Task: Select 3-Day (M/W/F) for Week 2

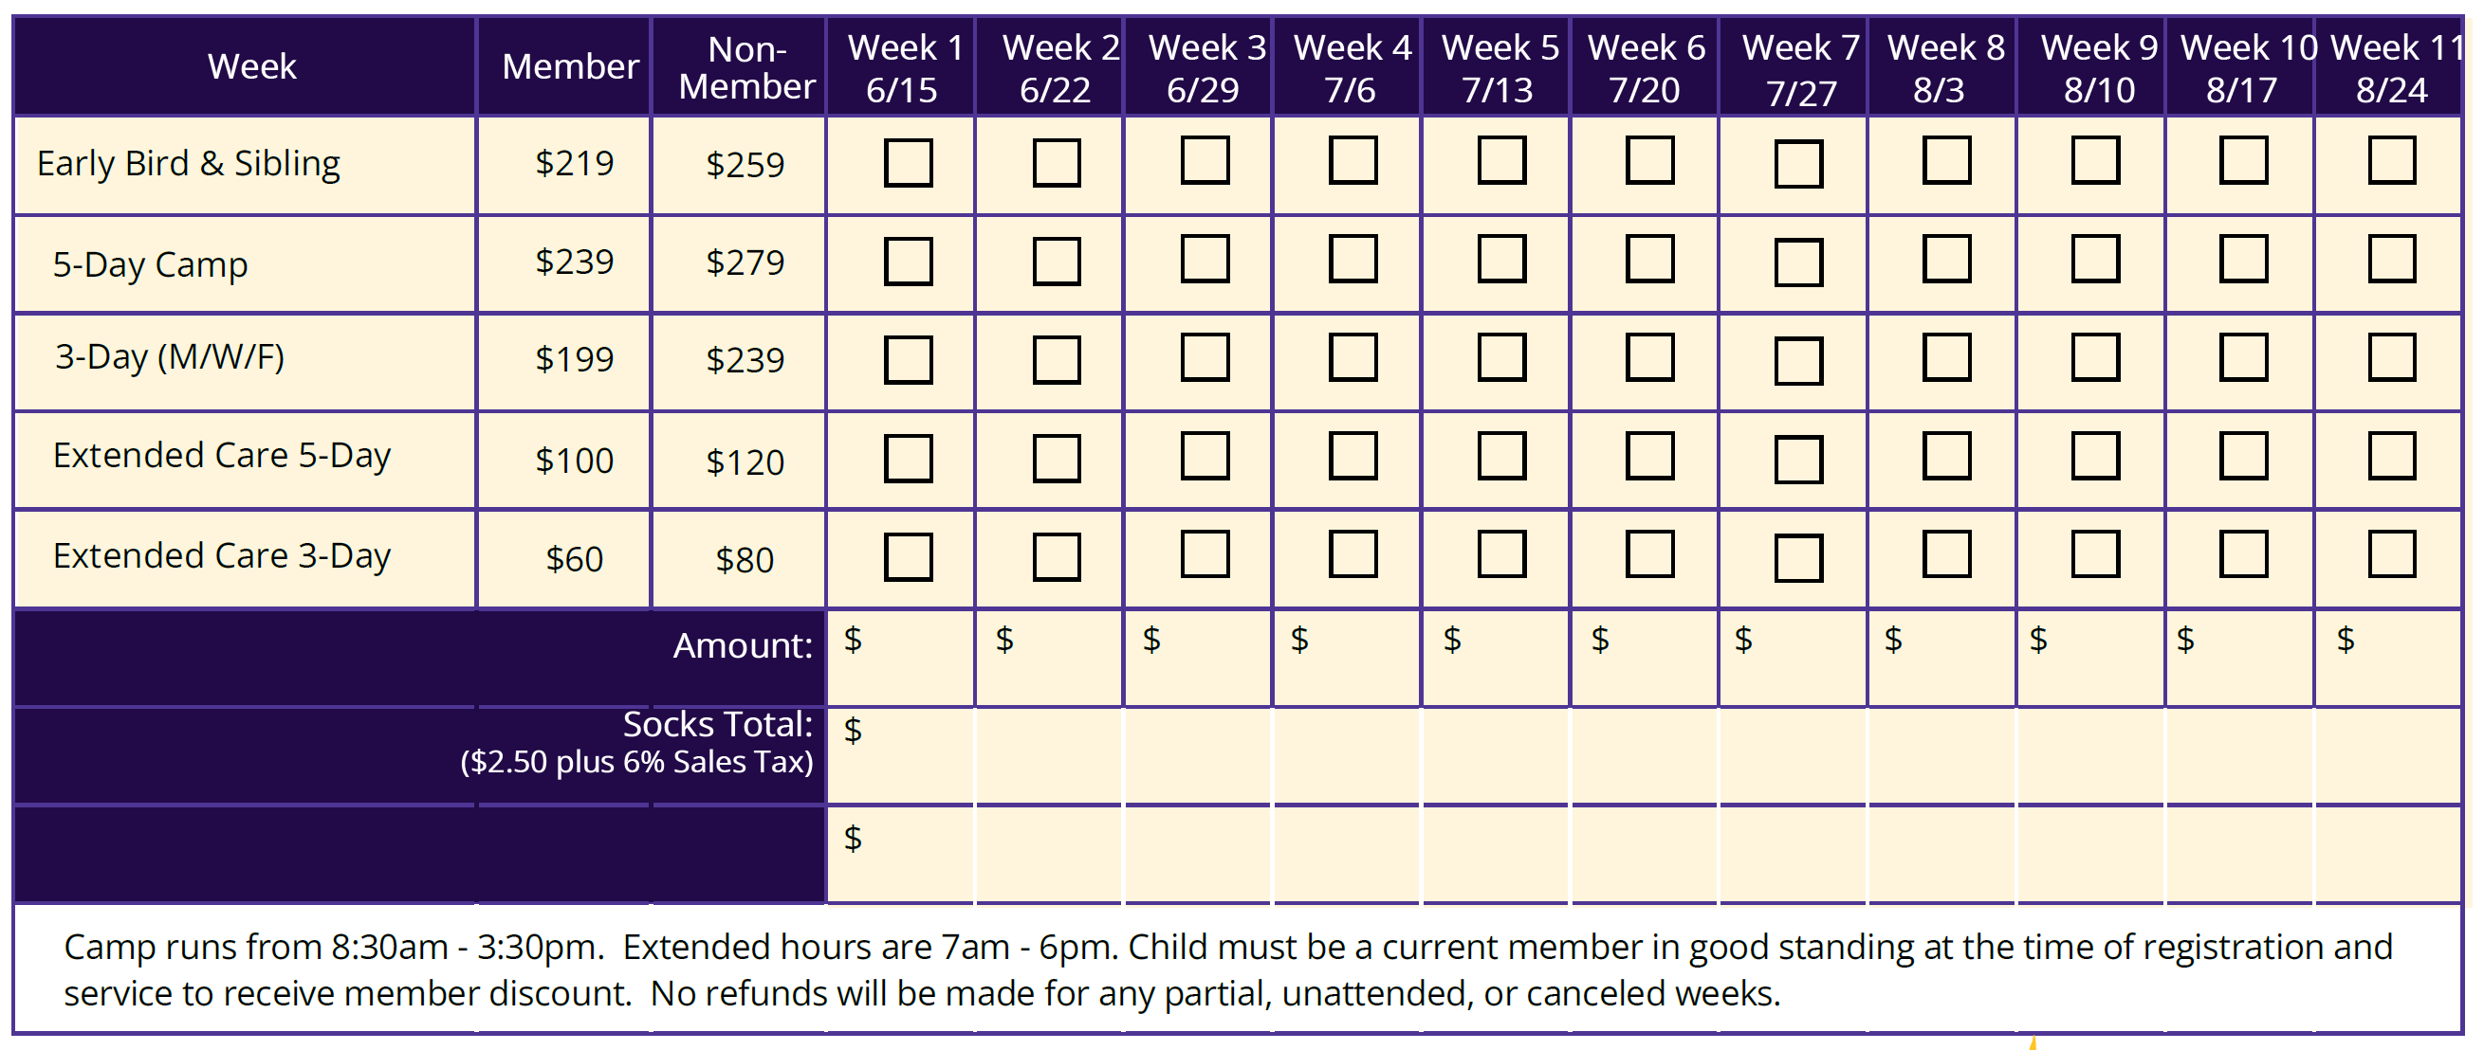Action: [1056, 360]
